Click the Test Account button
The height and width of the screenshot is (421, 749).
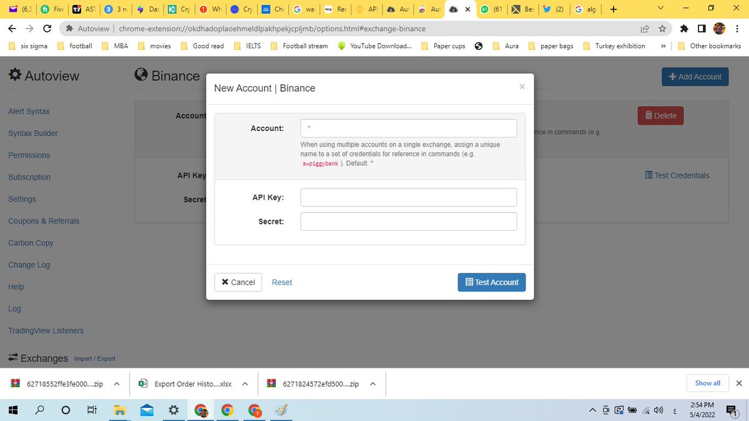[x=492, y=282]
